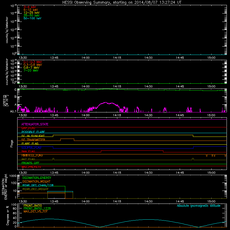Select the 50-100 keV legend label

(x=32, y=18)
